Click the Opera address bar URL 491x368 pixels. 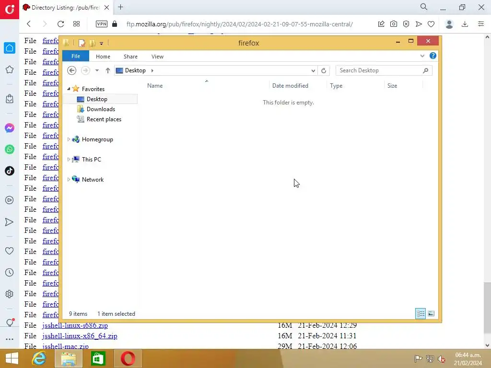pos(240,24)
